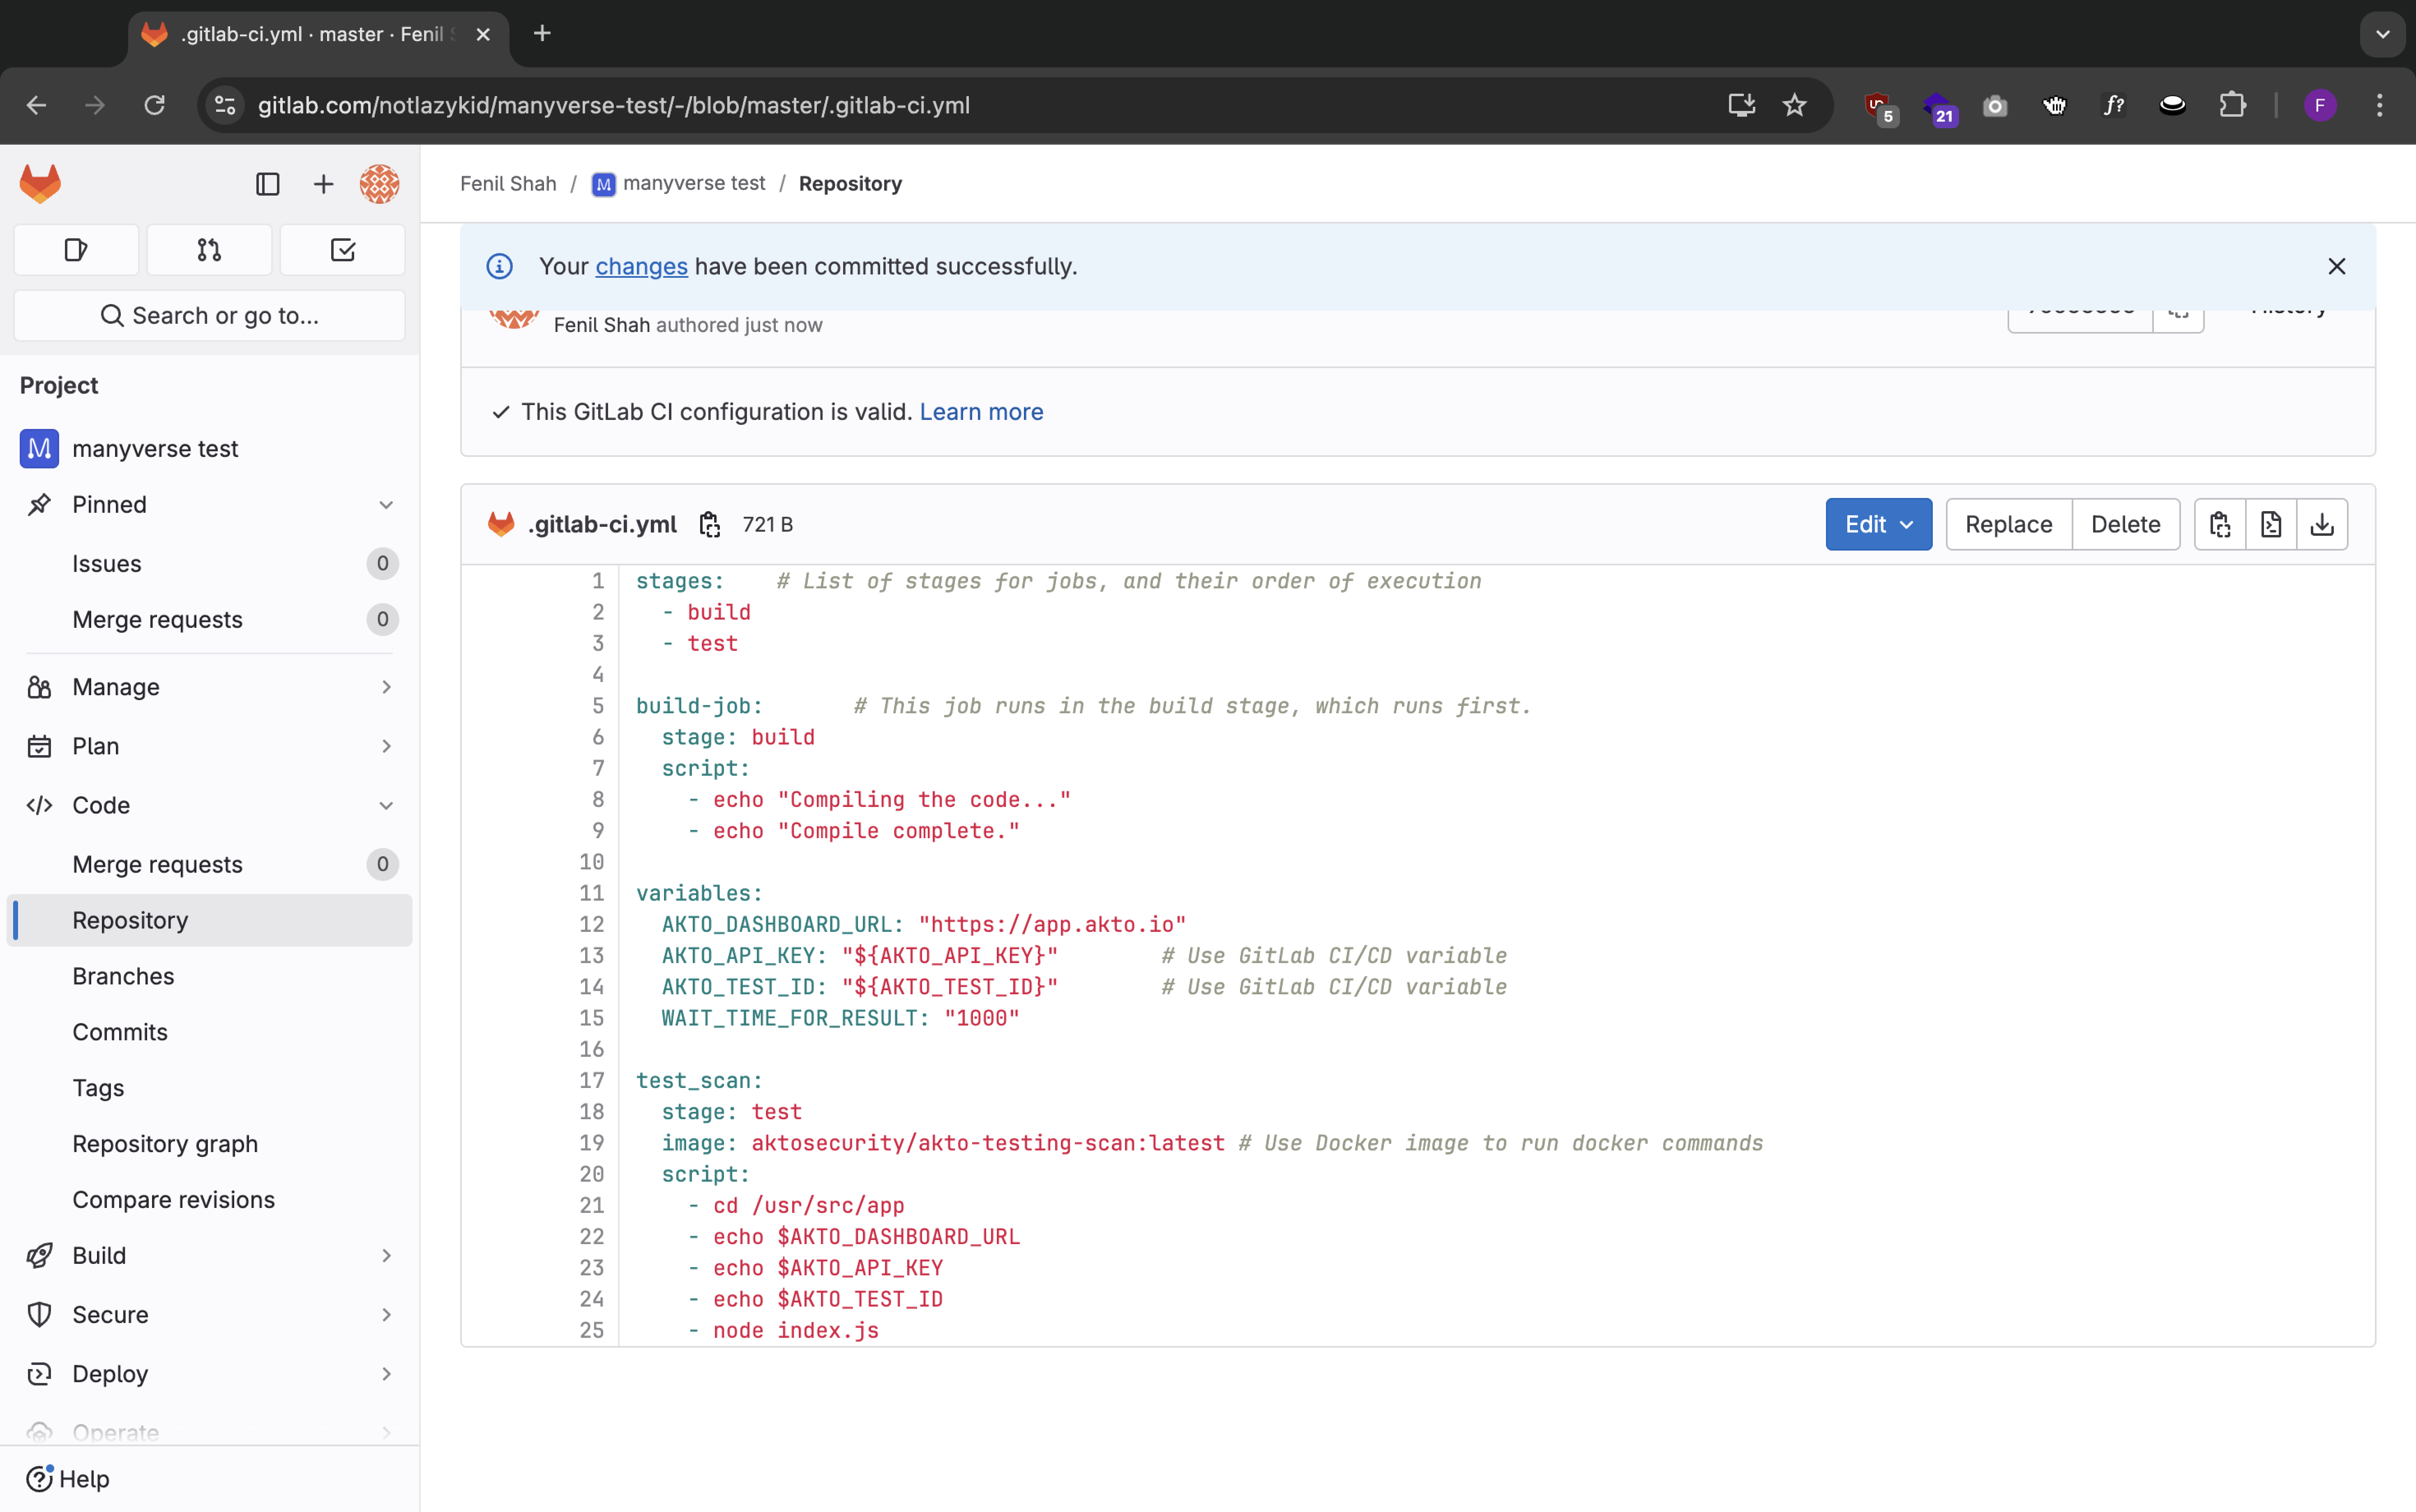Image resolution: width=2416 pixels, height=1512 pixels.
Task: Select Branches in the sidebar
Action: tap(123, 975)
